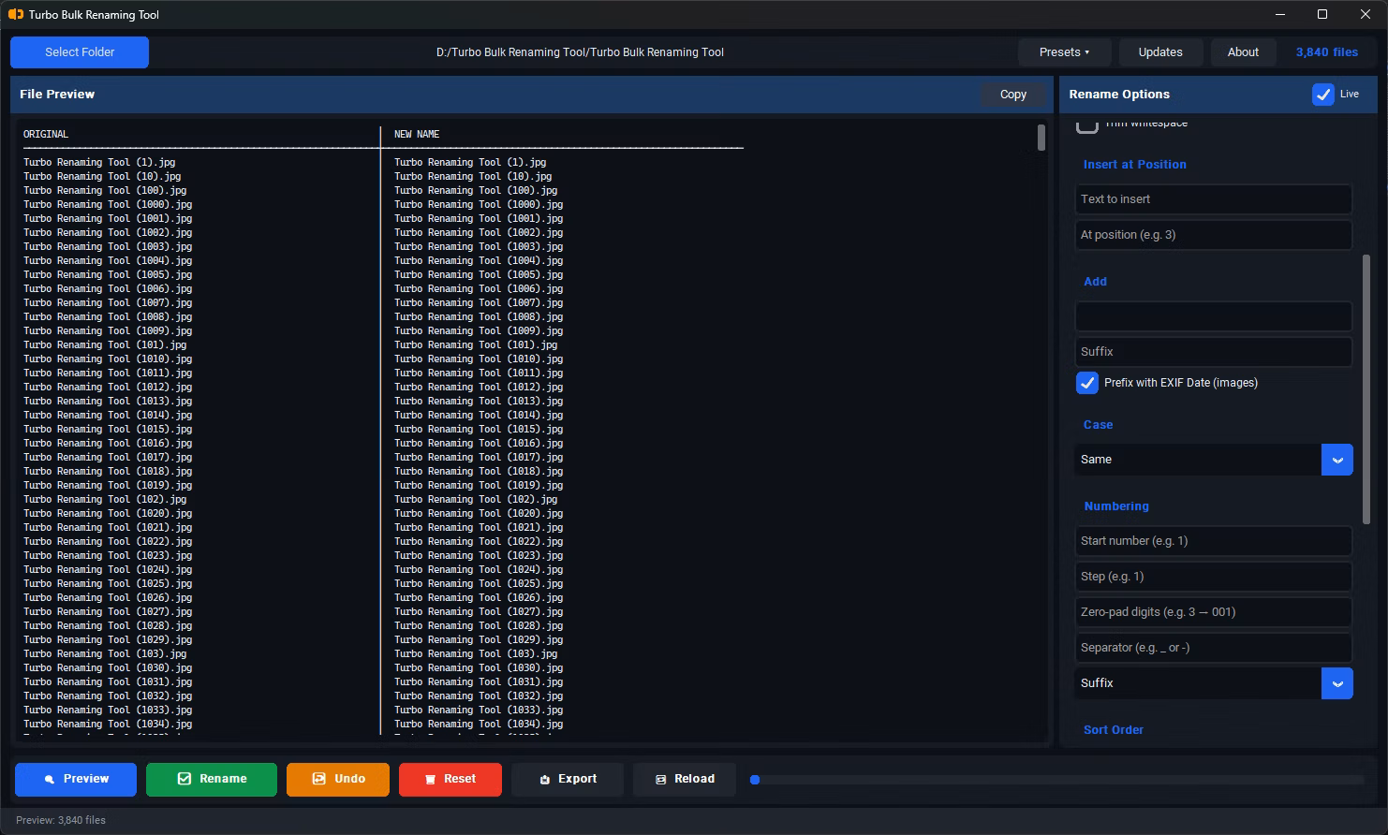
Task: Focus the At position (e.g. 3) field
Action: point(1213,235)
